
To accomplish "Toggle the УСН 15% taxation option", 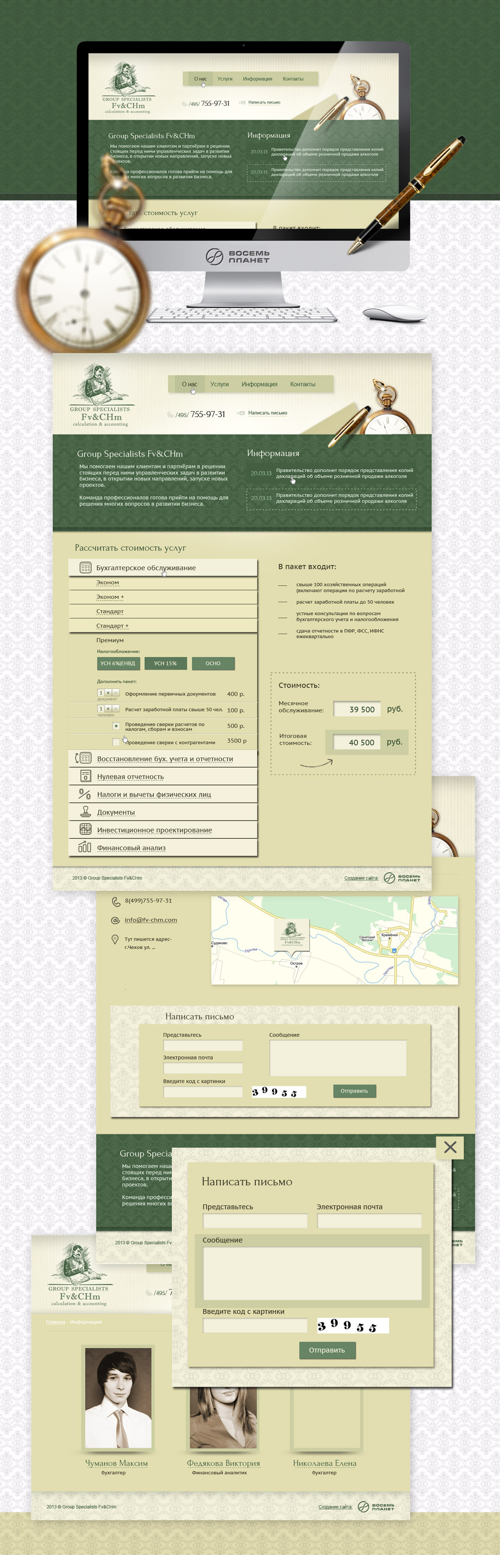I will click(165, 664).
